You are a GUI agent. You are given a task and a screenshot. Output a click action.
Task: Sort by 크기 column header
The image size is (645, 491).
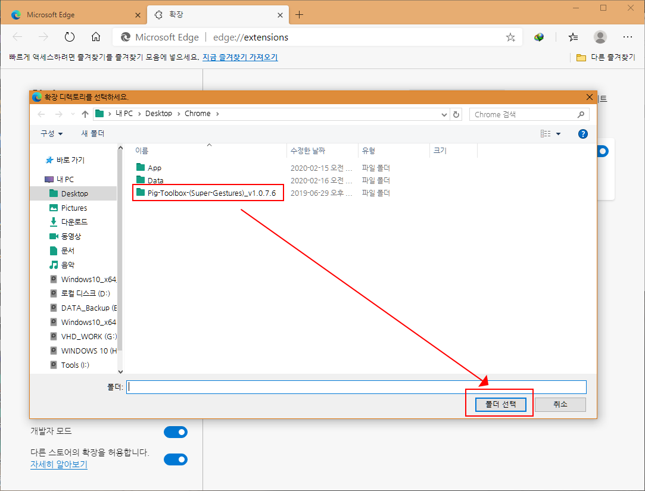(440, 151)
